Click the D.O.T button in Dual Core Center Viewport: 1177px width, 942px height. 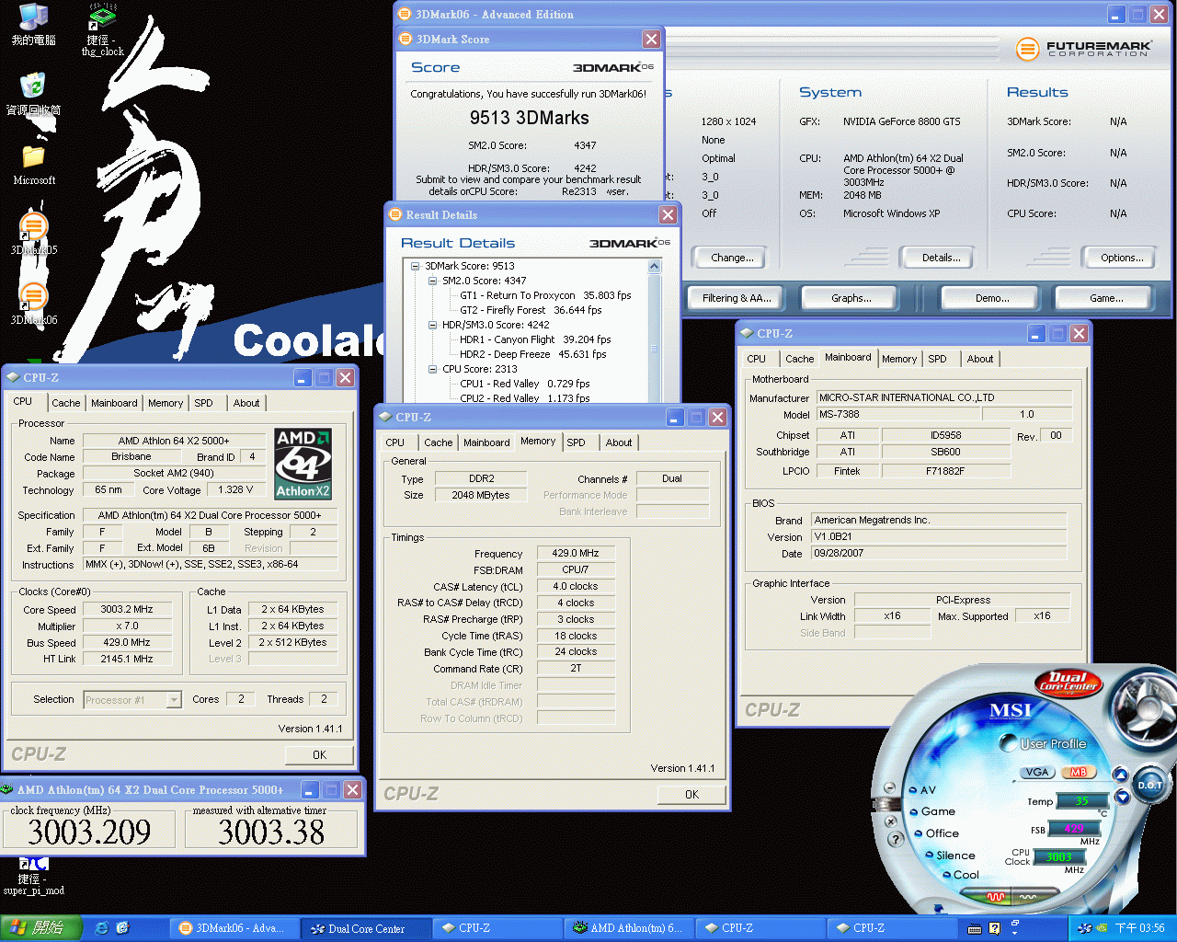[x=1150, y=785]
